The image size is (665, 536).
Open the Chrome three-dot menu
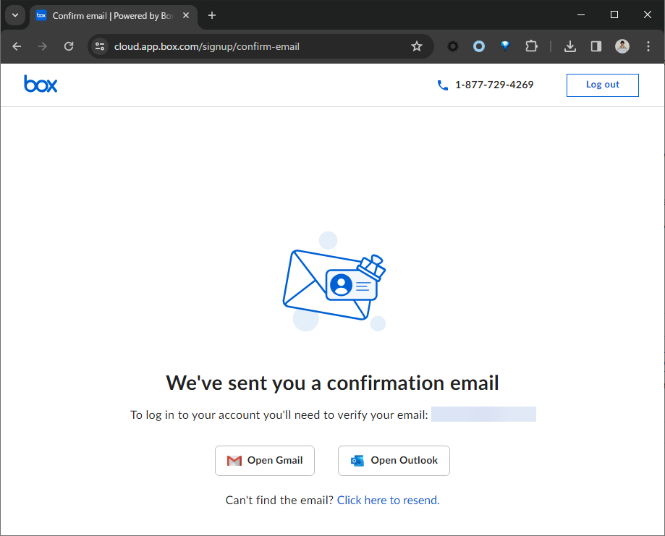point(648,46)
